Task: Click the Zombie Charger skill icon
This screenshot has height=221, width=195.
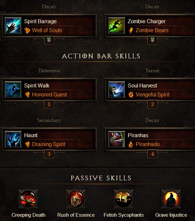Action: (x=117, y=26)
